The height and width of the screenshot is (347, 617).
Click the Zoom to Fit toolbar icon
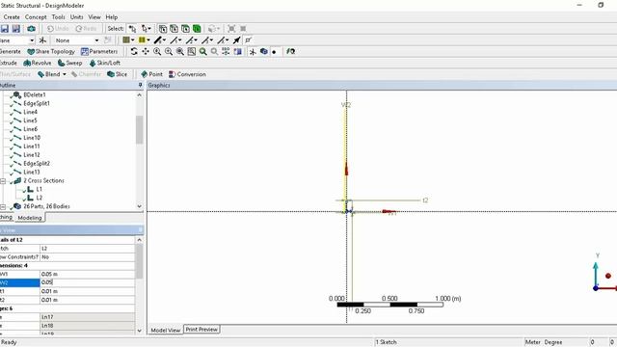pos(231,29)
